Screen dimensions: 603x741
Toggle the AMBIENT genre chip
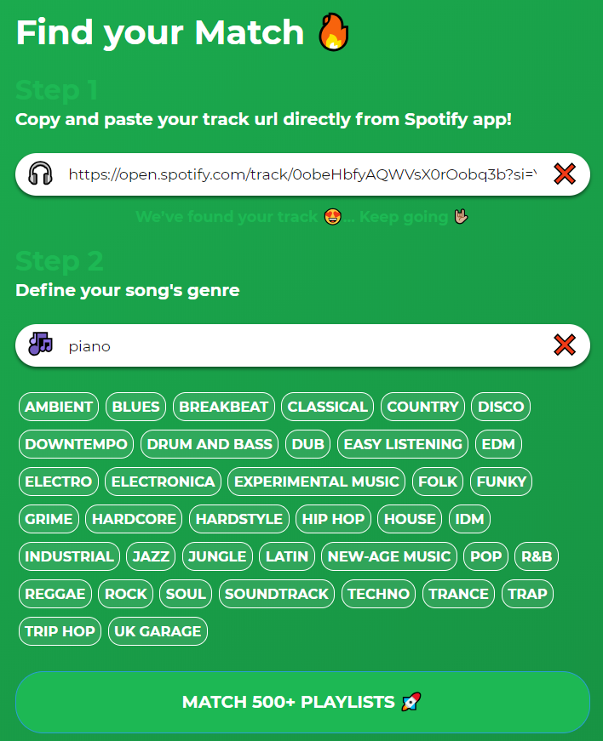tap(58, 407)
